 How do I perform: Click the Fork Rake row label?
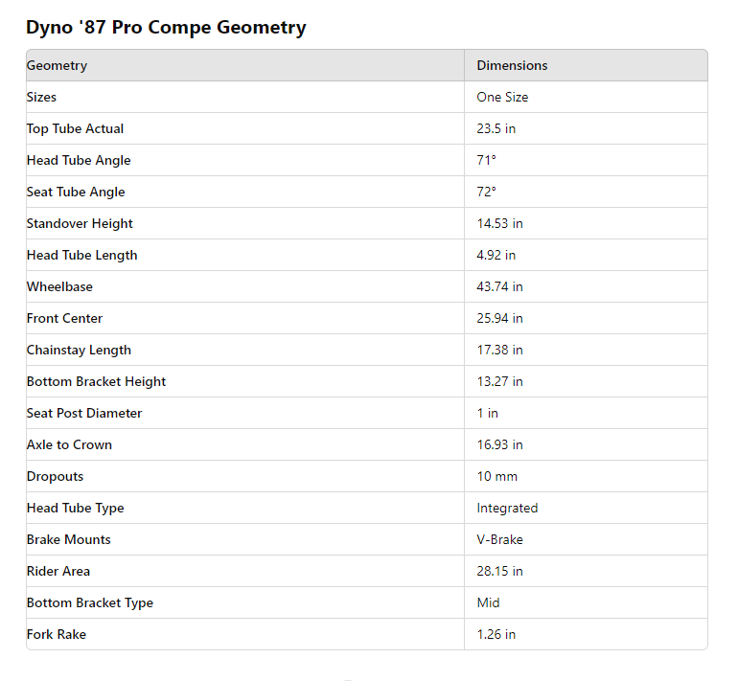point(57,635)
